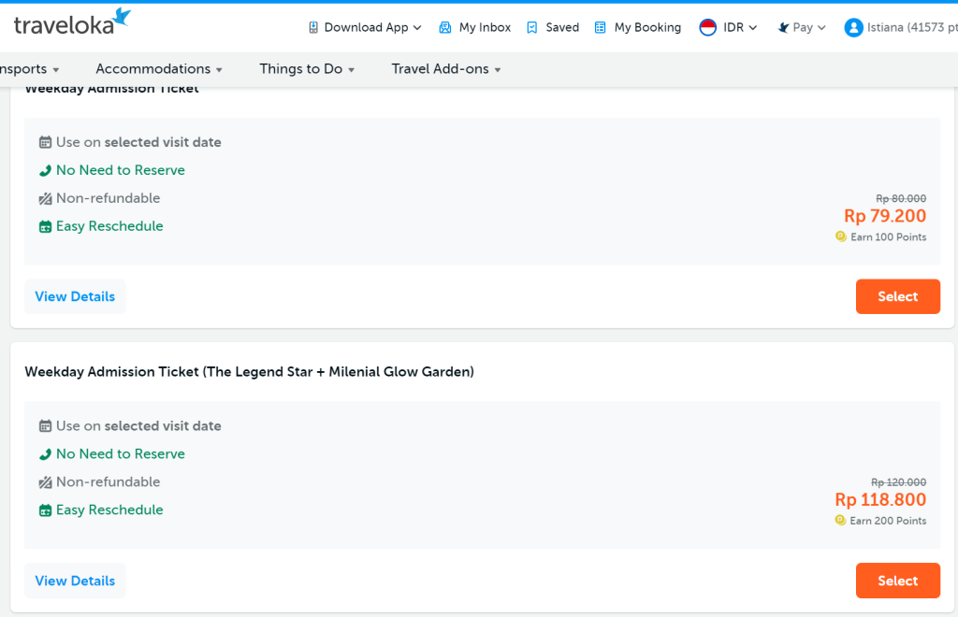The image size is (958, 617).
Task: Click the My Booking list icon
Action: pyautogui.click(x=601, y=28)
